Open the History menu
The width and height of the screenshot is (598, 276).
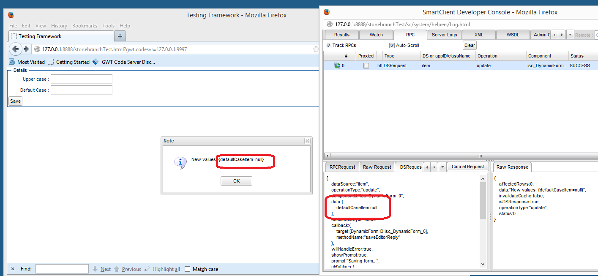point(59,26)
